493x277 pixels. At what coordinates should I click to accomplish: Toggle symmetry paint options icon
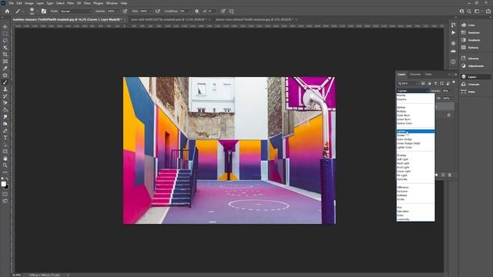pyautogui.click(x=231, y=11)
